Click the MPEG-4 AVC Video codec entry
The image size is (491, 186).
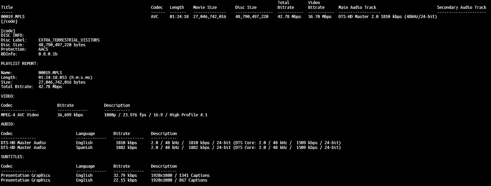[20, 115]
